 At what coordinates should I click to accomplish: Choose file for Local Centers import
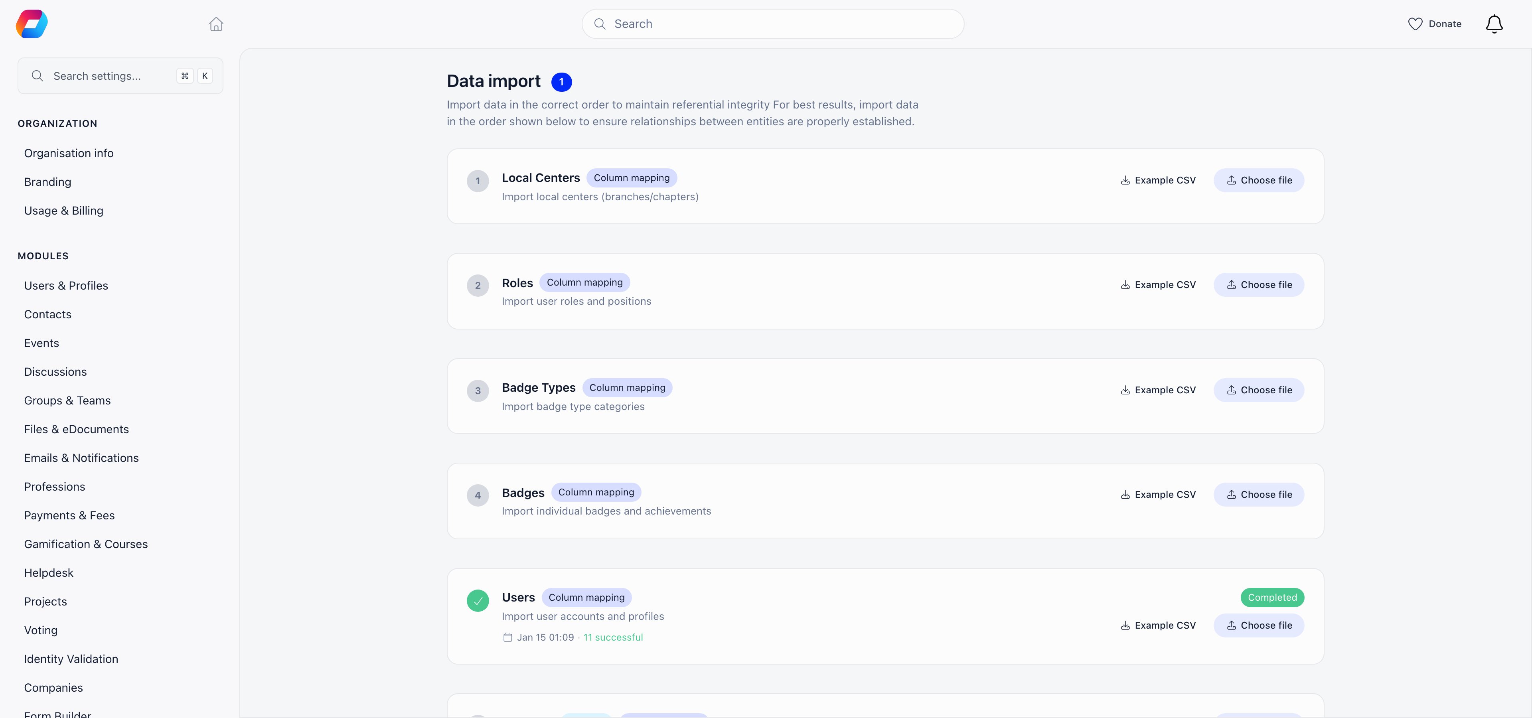click(x=1258, y=180)
